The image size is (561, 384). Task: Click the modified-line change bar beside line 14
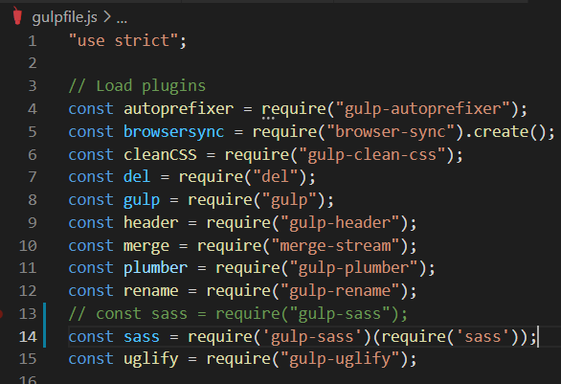pos(44,337)
